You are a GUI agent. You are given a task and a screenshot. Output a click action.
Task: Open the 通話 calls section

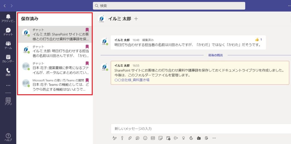pyautogui.click(x=8, y=72)
